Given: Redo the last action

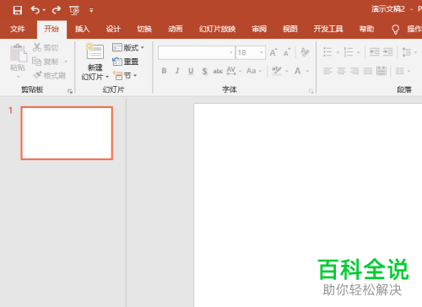Looking at the screenshot, I should [x=57, y=10].
